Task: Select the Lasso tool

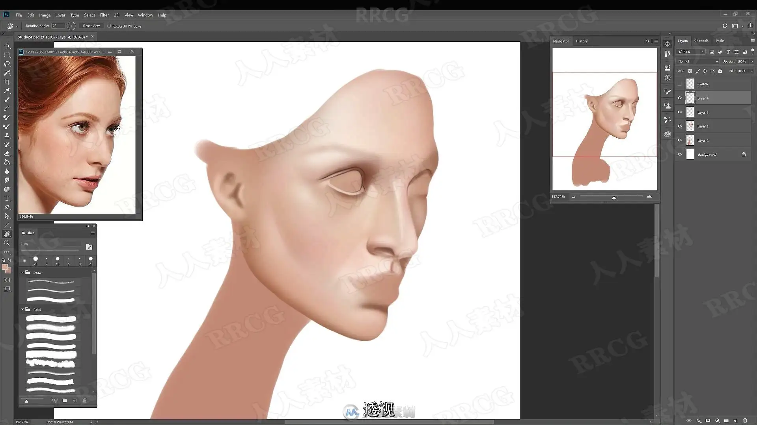Action: click(x=7, y=64)
